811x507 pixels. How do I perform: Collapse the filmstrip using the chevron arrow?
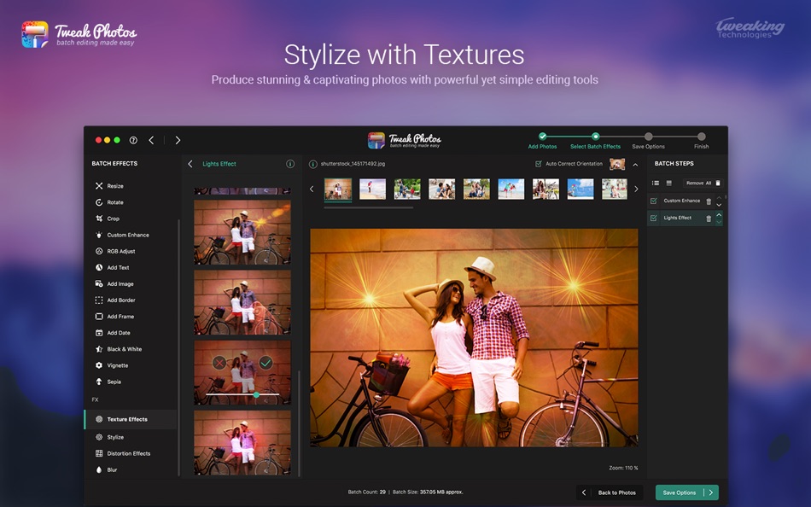[x=633, y=165]
